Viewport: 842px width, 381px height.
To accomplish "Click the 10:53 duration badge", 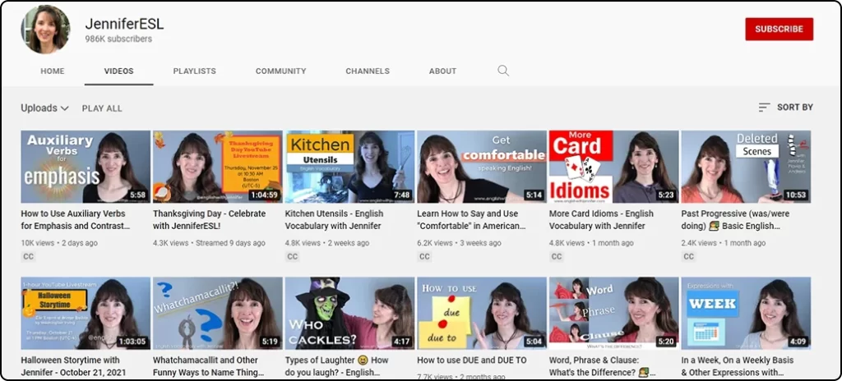I will 796,195.
